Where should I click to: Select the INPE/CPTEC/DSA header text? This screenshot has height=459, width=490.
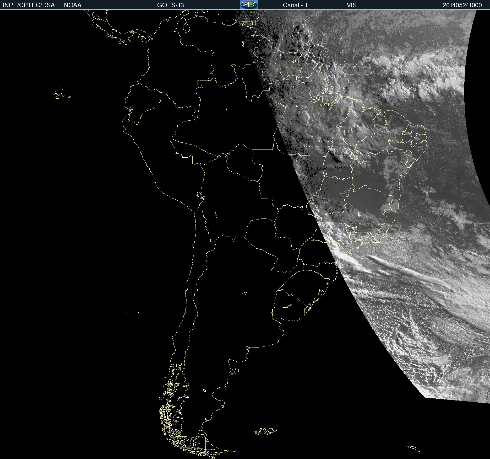29,5
